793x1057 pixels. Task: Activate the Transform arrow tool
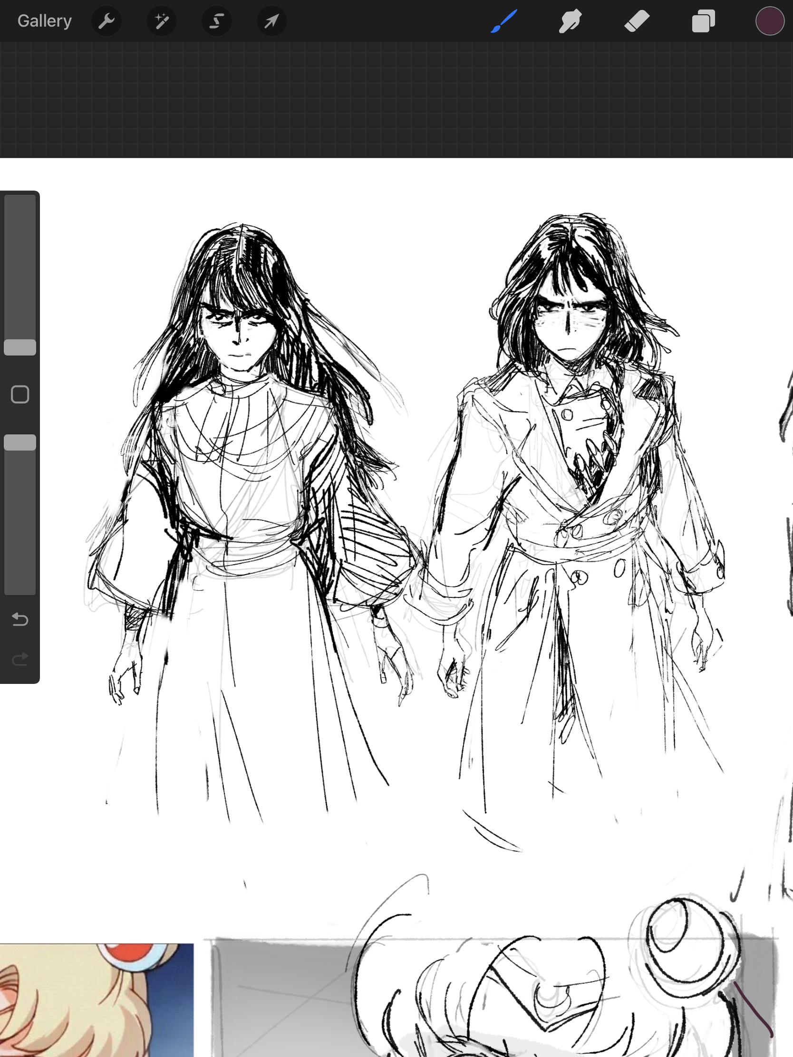271,21
